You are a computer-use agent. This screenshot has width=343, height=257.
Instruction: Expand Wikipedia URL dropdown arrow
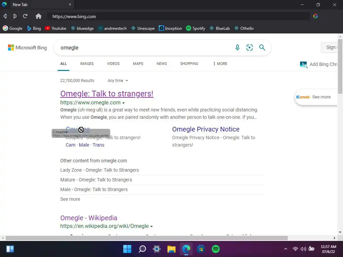151,227
